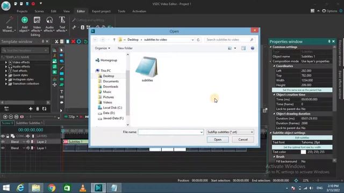Open the file type SubRip subtitles dropdown

(230, 132)
